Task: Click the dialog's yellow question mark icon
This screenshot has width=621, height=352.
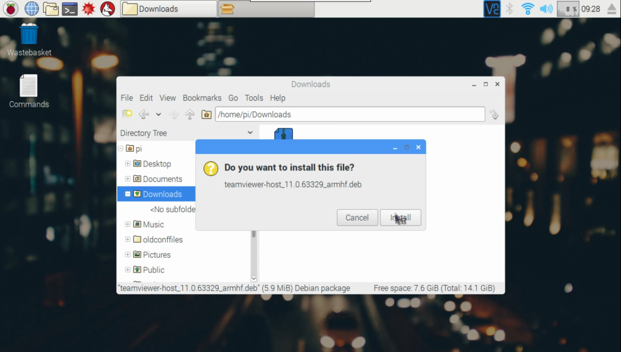Action: (x=211, y=169)
